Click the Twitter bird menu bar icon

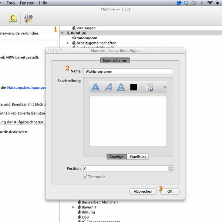(178, 3)
